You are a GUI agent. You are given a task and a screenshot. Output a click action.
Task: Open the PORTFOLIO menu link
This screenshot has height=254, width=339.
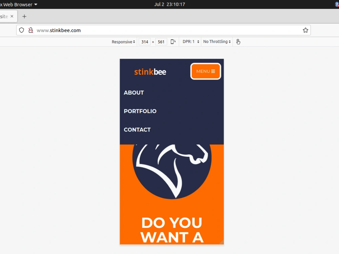(140, 111)
